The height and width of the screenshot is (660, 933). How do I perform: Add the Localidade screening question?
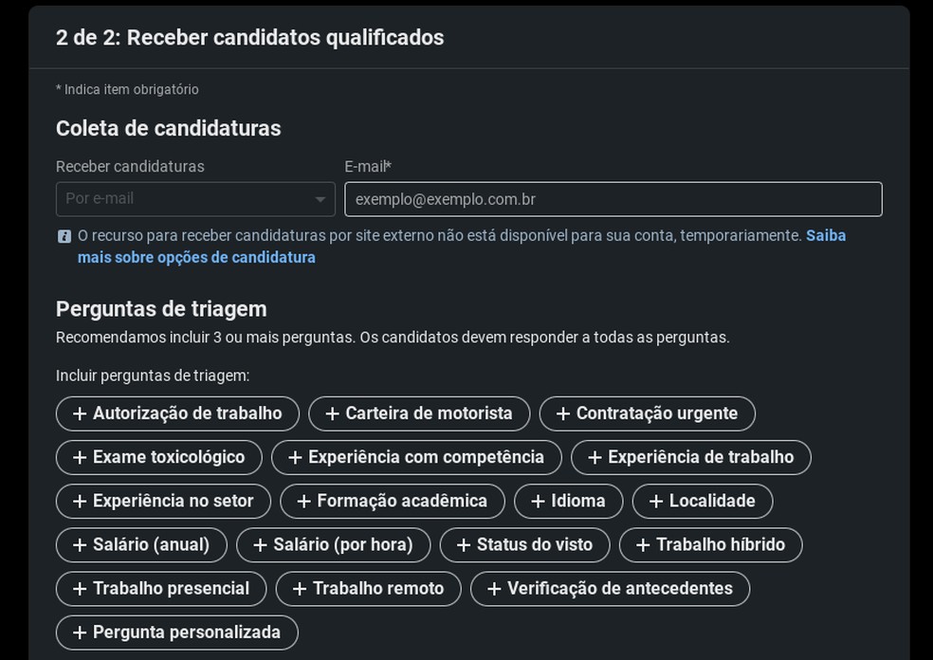(703, 501)
